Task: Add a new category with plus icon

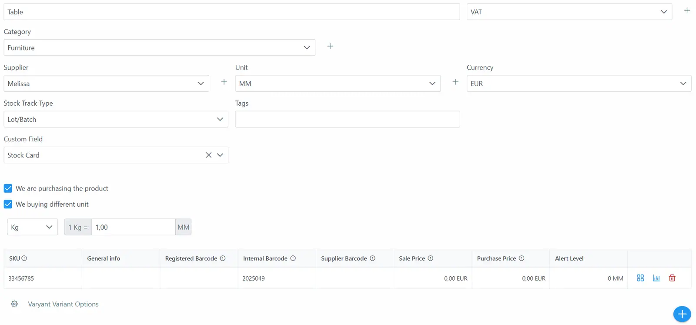Action: click(x=330, y=46)
